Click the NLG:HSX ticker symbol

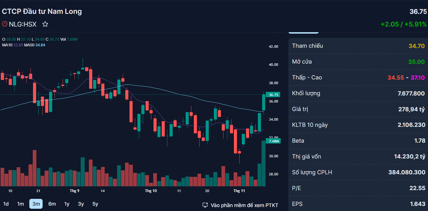(23, 24)
